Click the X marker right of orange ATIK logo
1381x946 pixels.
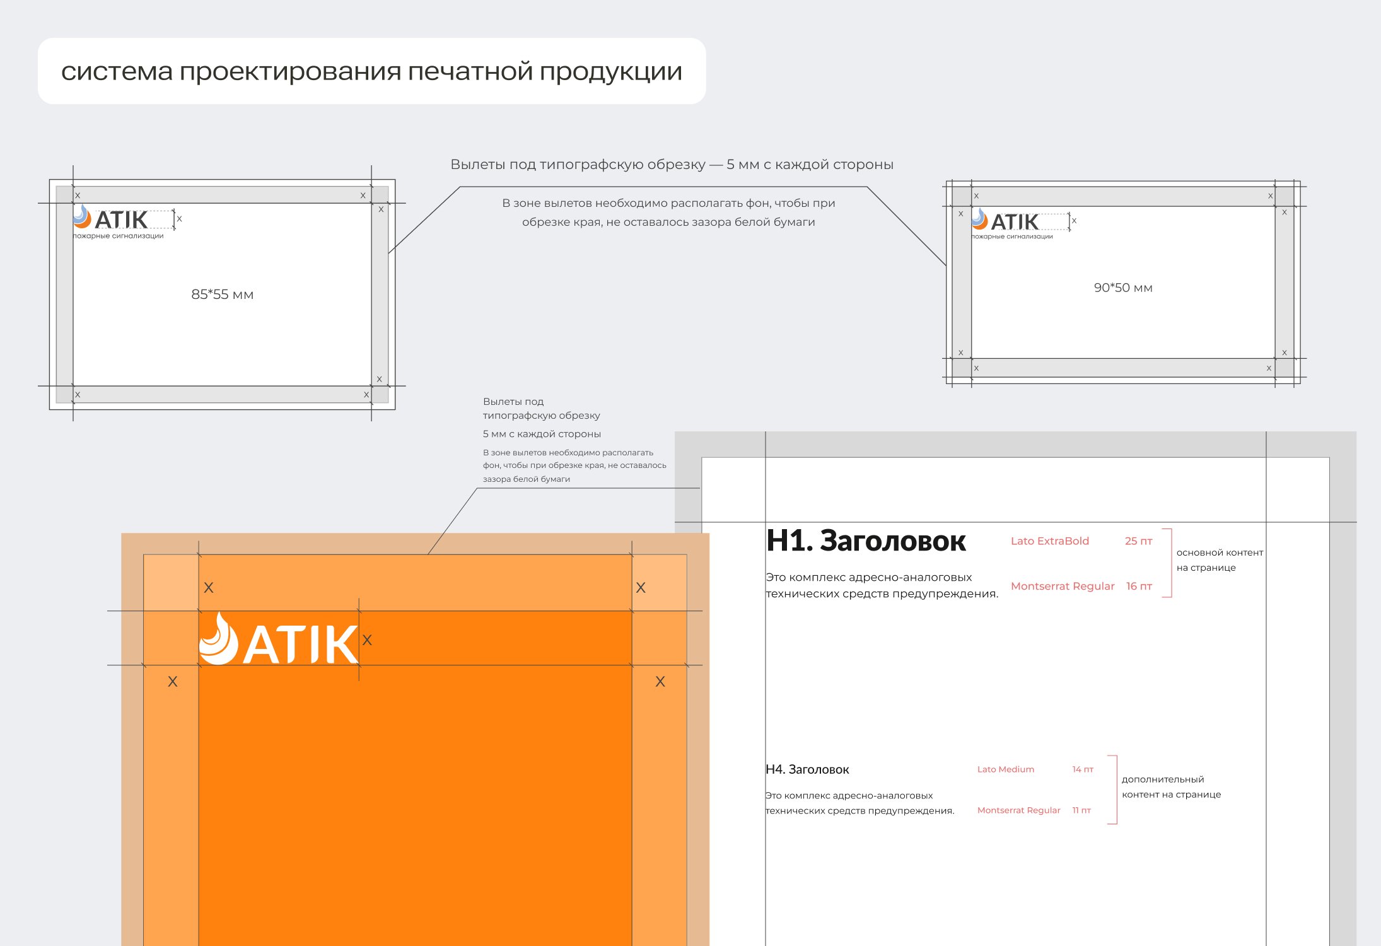(367, 640)
